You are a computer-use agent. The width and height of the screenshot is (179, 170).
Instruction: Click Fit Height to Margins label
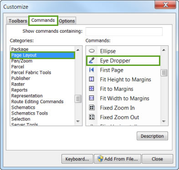[125, 80]
